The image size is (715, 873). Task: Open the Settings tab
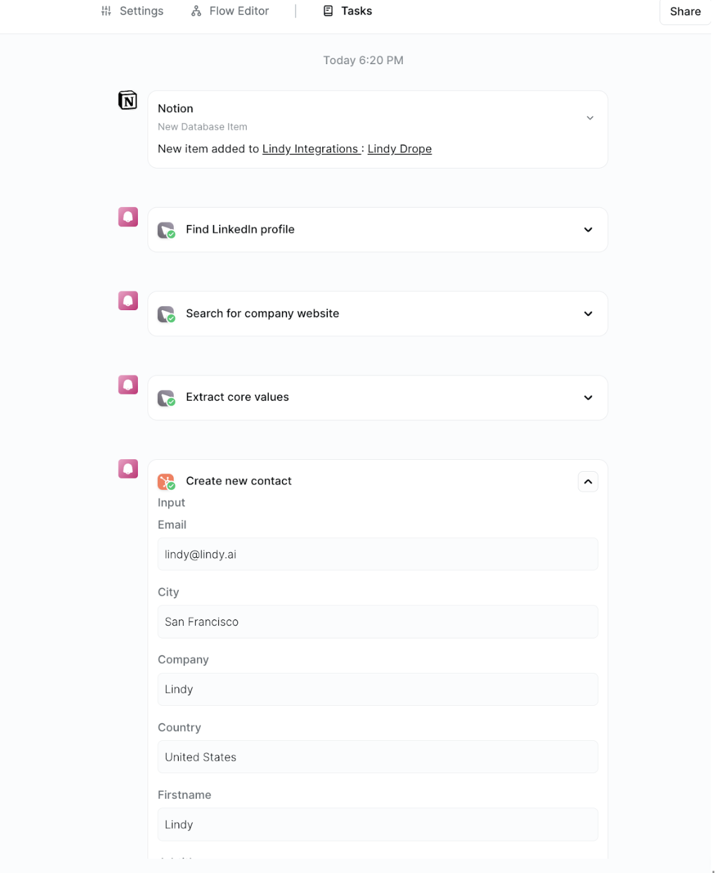(132, 11)
